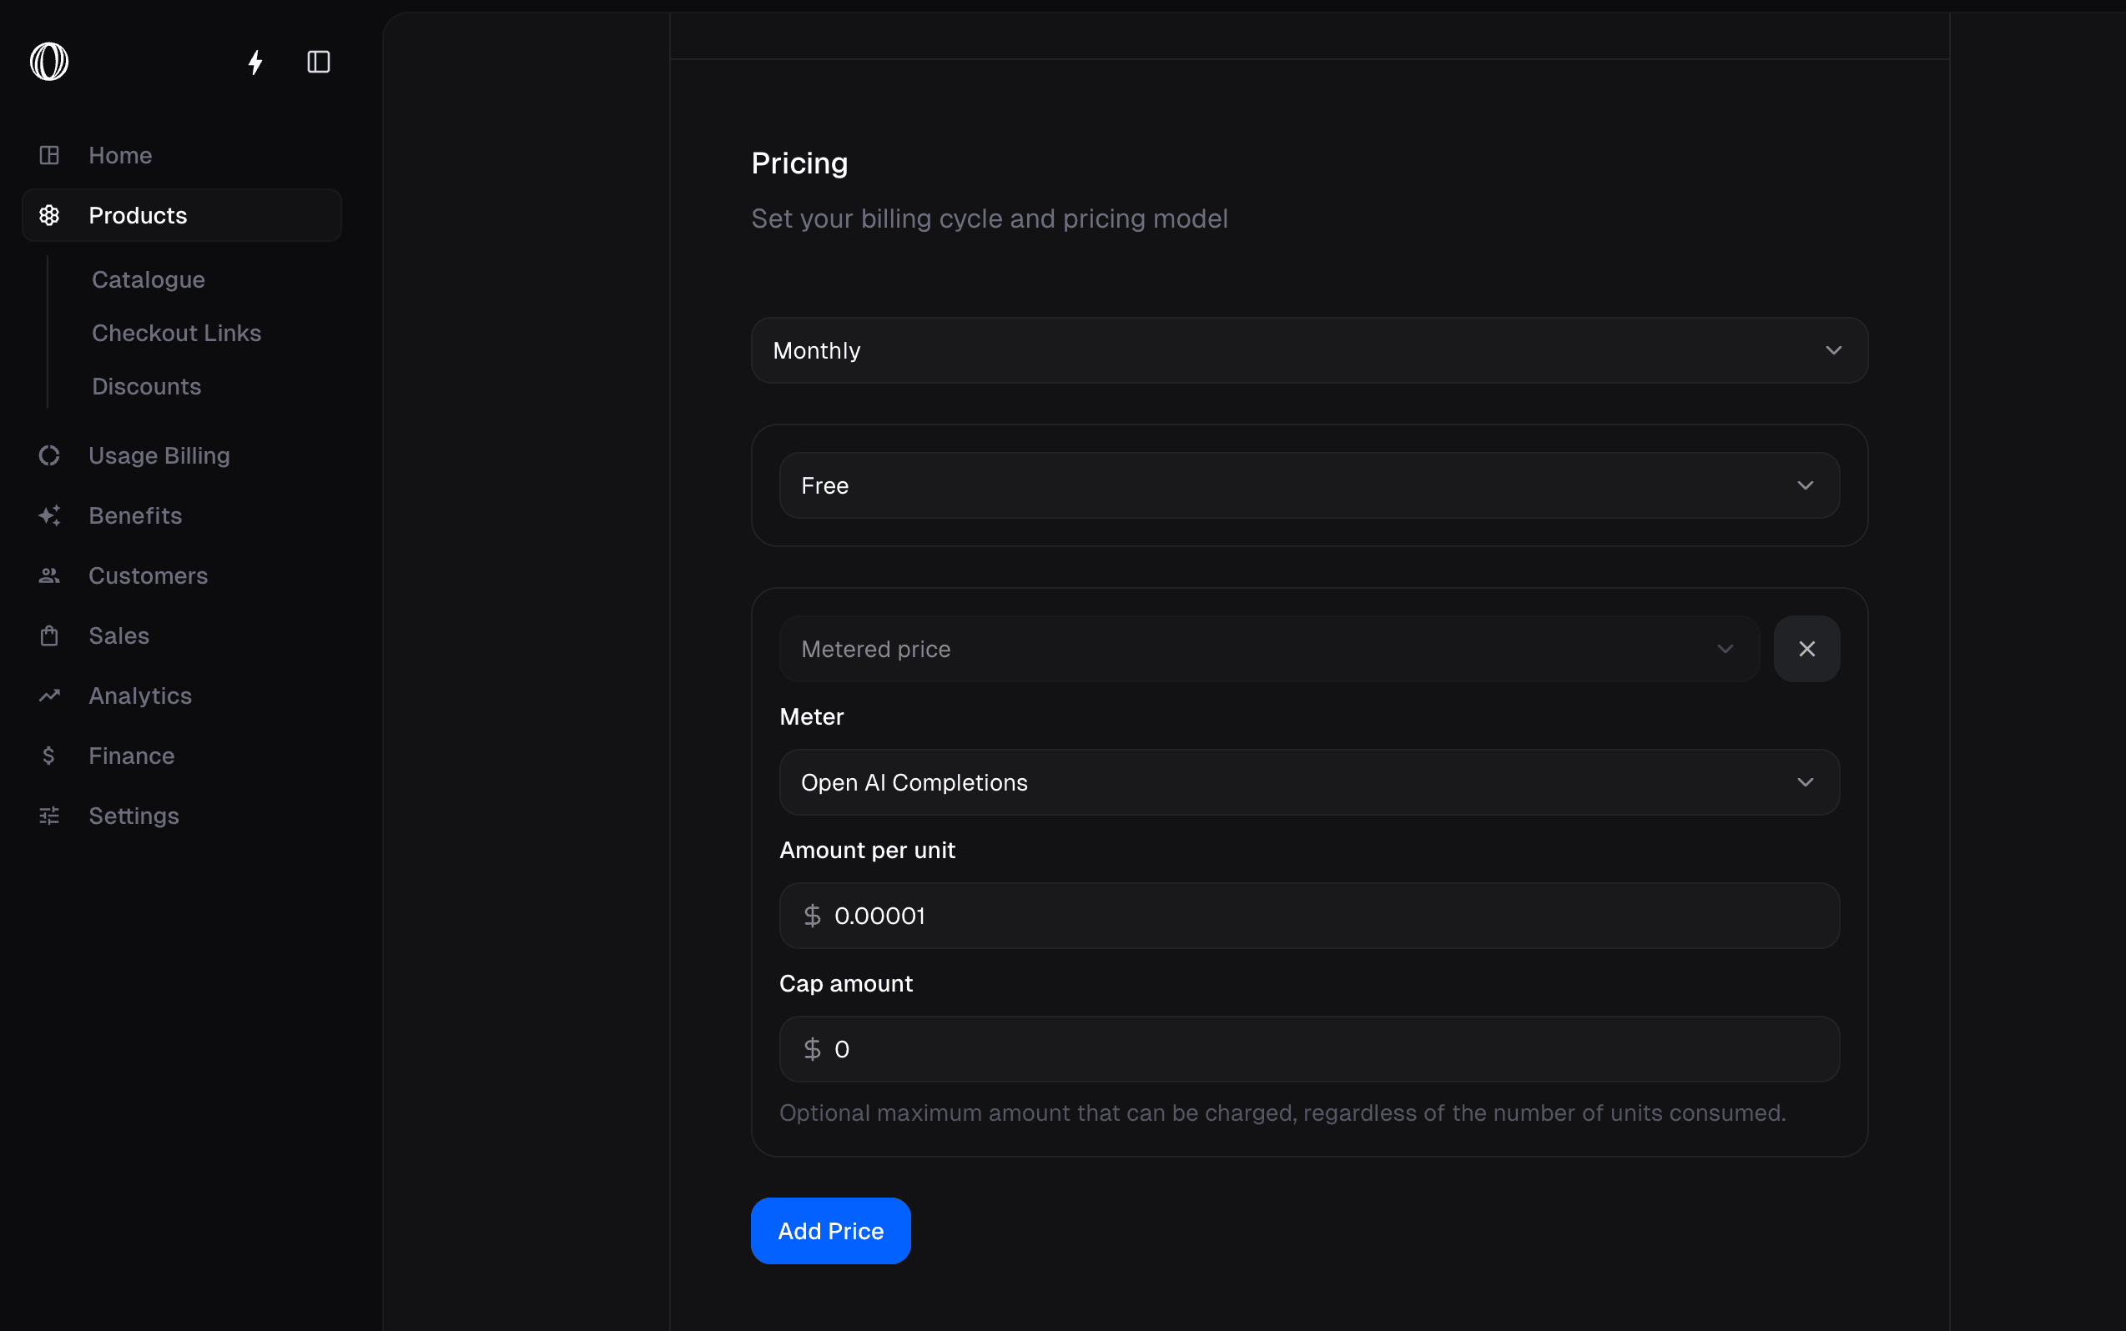This screenshot has width=2126, height=1331.
Task: Click the Add Price button
Action: point(829,1231)
